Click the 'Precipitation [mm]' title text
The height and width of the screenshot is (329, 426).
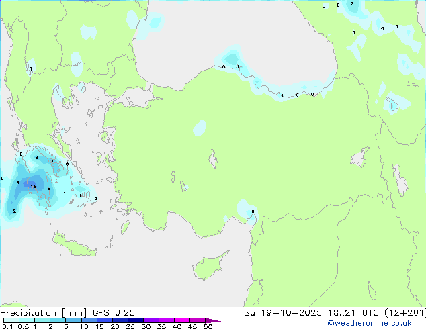44,313
